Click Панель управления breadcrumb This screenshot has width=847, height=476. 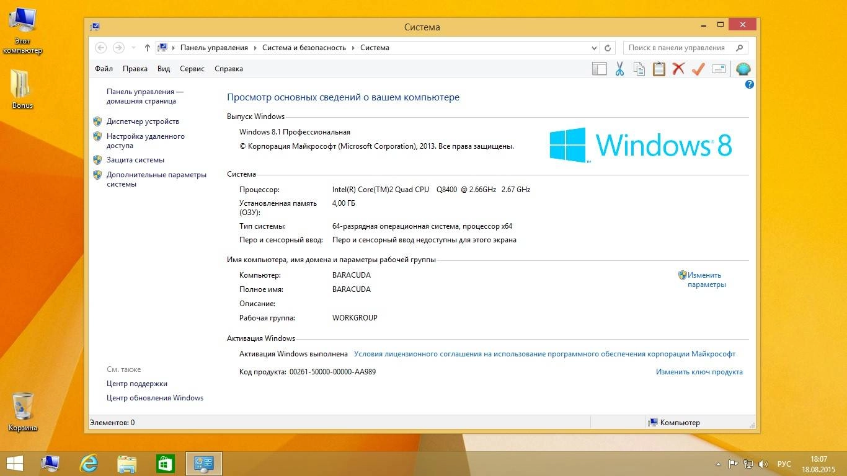tap(214, 48)
